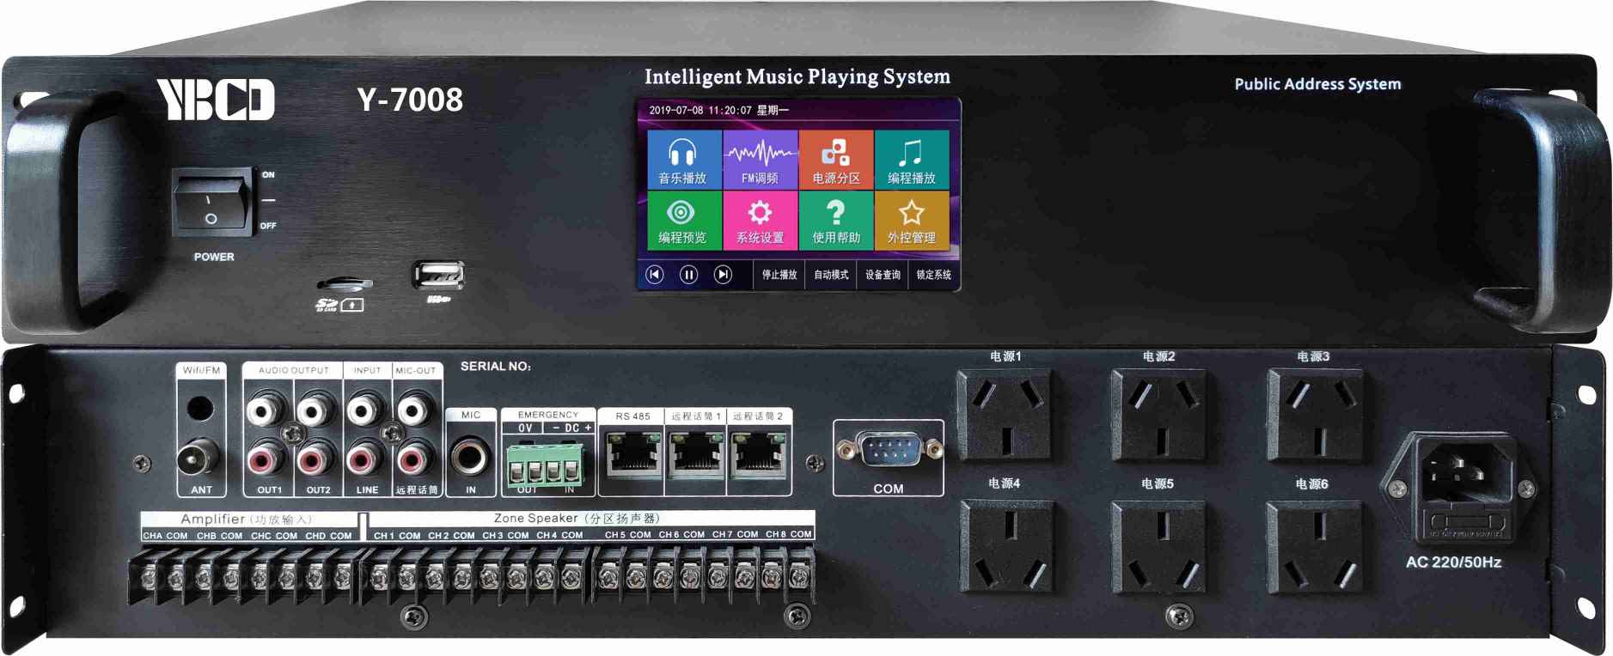Open the 使用帮助 help tile
This screenshot has width=1613, height=656.
tap(836, 221)
